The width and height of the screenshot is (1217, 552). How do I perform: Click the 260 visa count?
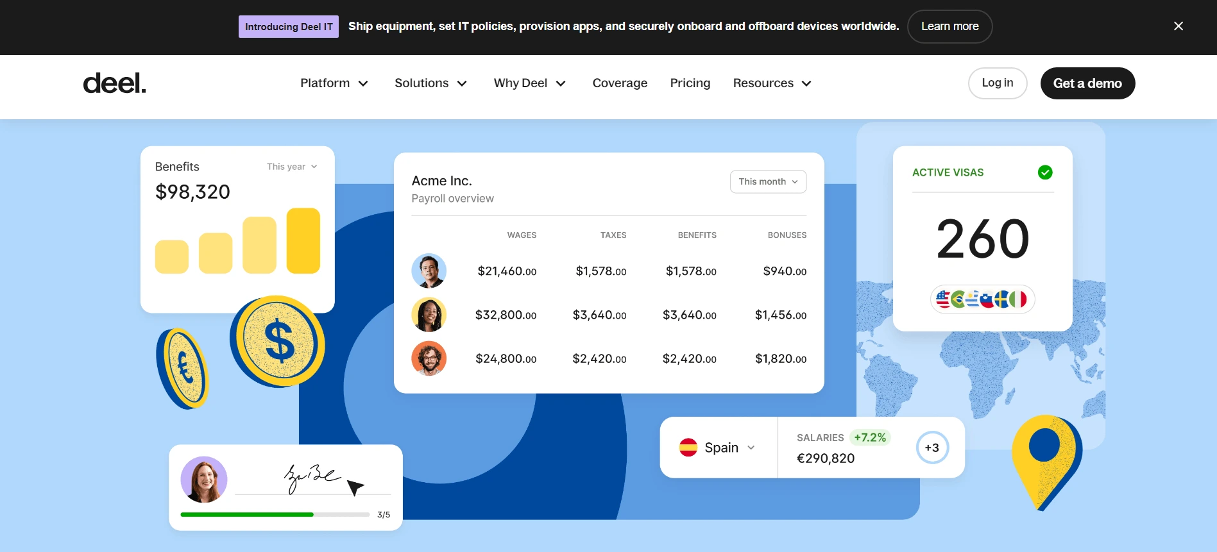click(983, 239)
